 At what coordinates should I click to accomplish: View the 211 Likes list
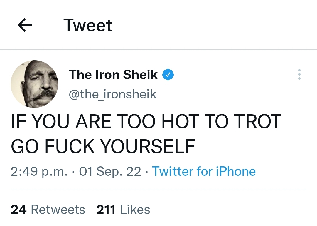pos(123,210)
